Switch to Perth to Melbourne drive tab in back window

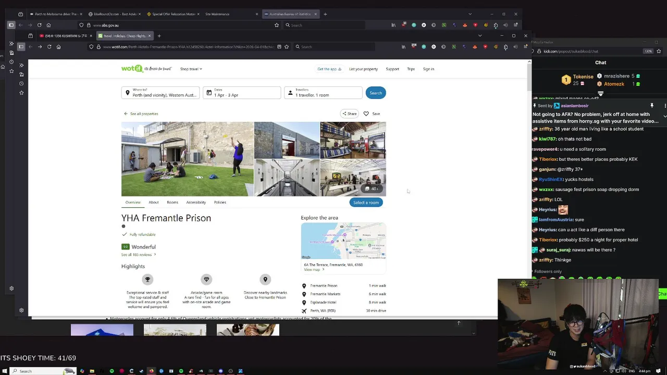pos(55,14)
